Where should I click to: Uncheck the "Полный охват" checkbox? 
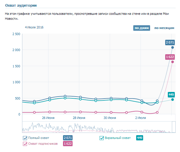(x=25, y=138)
